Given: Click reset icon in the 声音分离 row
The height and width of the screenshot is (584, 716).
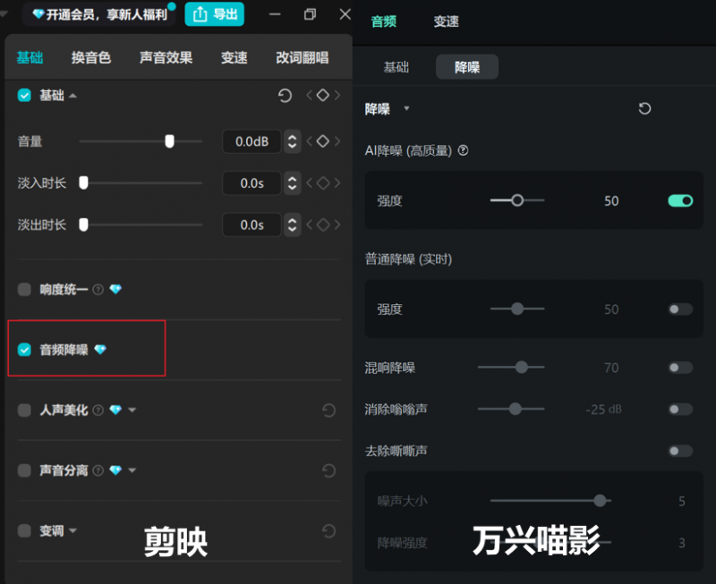Looking at the screenshot, I should pos(328,470).
